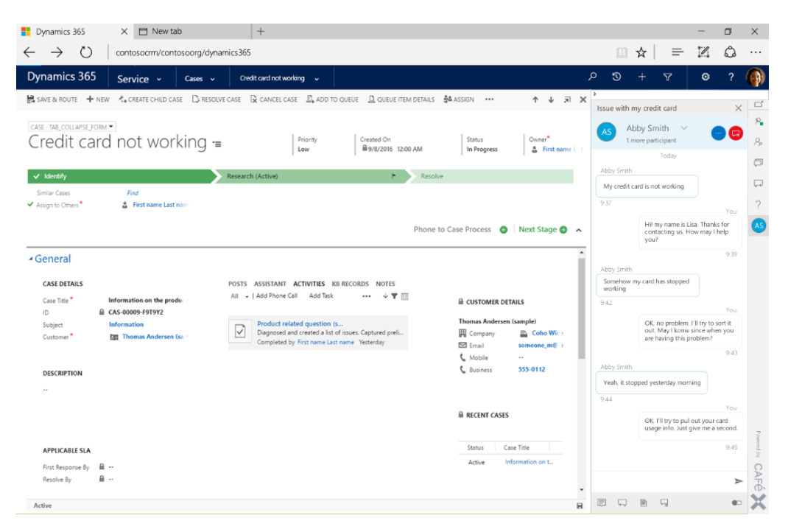Viewport: 788px width, 532px height.
Task: Open help question mark in the navigation bar
Action: 731,77
